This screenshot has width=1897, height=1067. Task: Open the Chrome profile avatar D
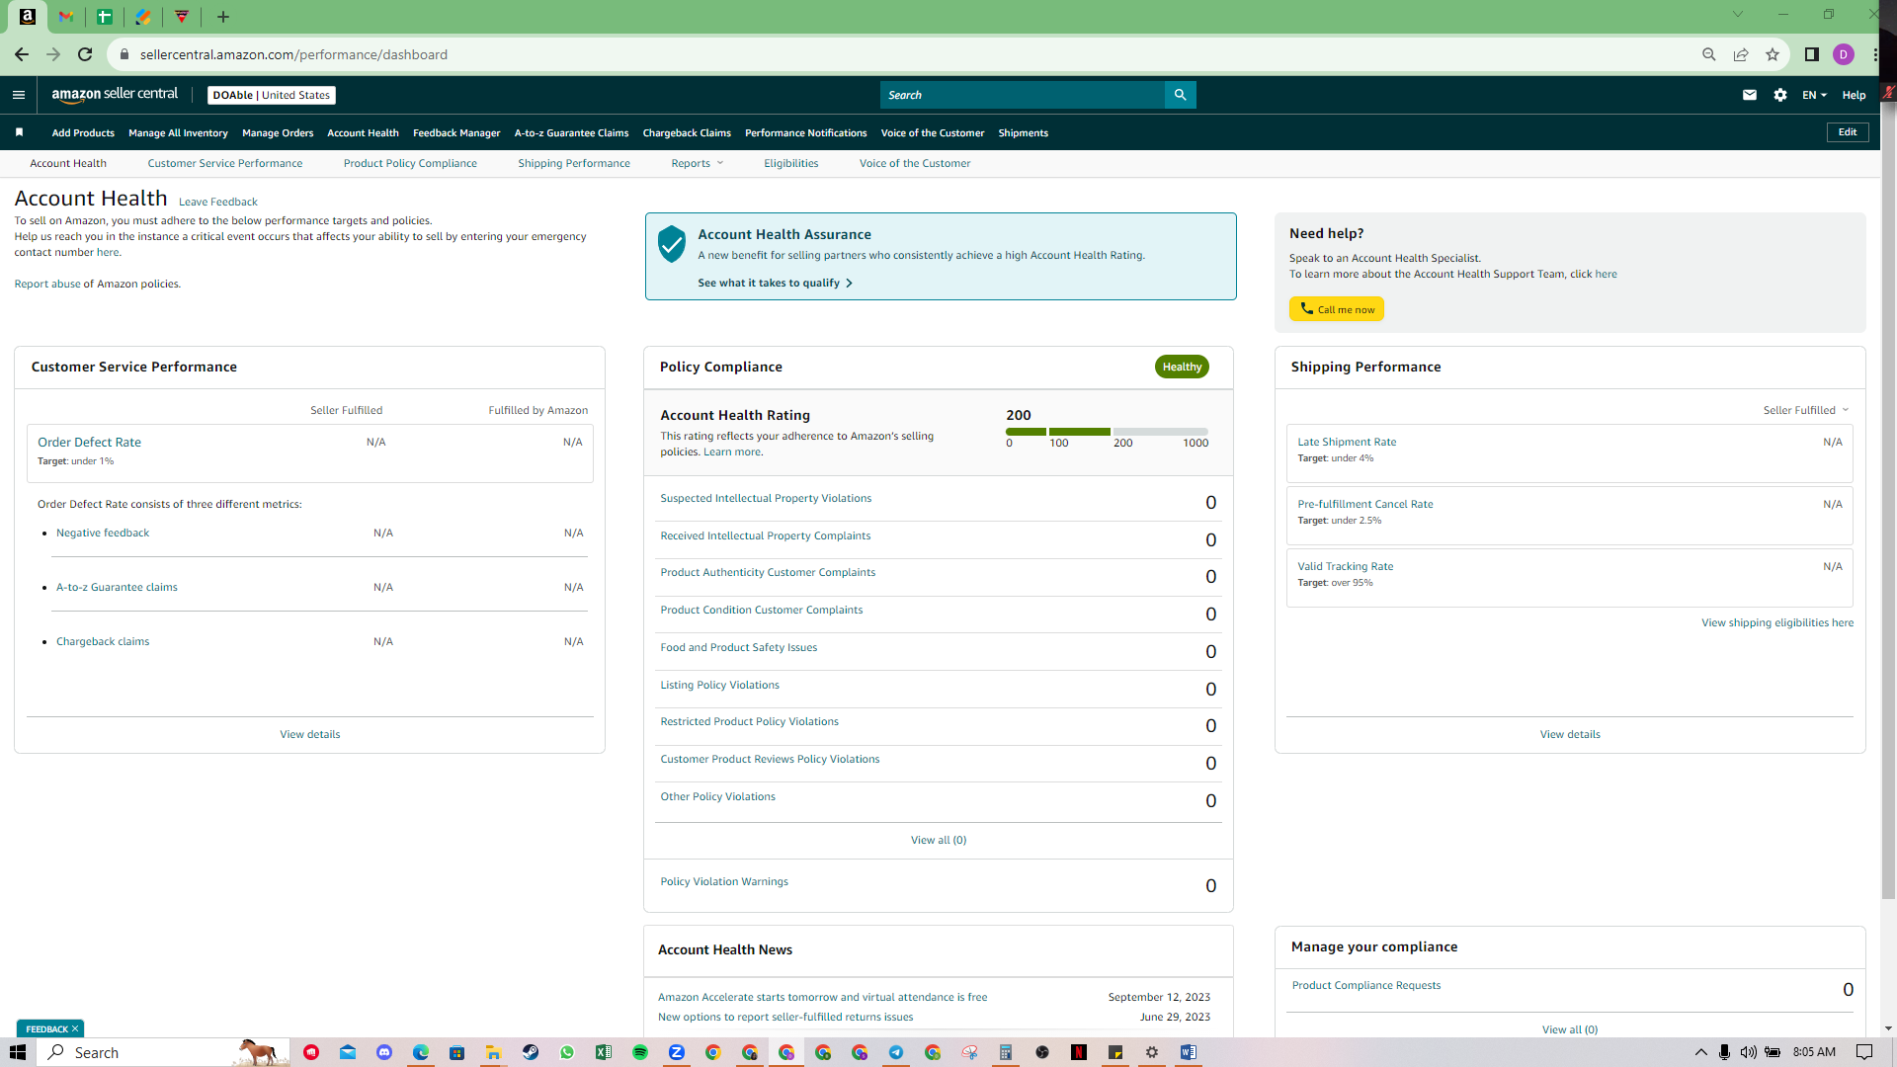1844,54
